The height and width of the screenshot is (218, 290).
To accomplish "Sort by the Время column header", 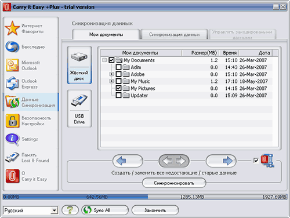I will click(x=229, y=53).
